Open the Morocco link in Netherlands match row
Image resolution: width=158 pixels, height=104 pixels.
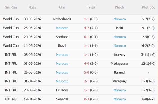(x=120, y=19)
